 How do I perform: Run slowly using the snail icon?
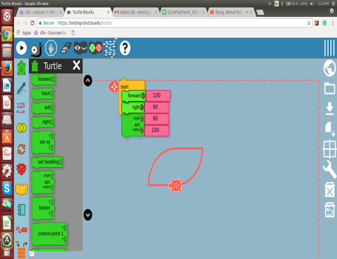[36, 49]
